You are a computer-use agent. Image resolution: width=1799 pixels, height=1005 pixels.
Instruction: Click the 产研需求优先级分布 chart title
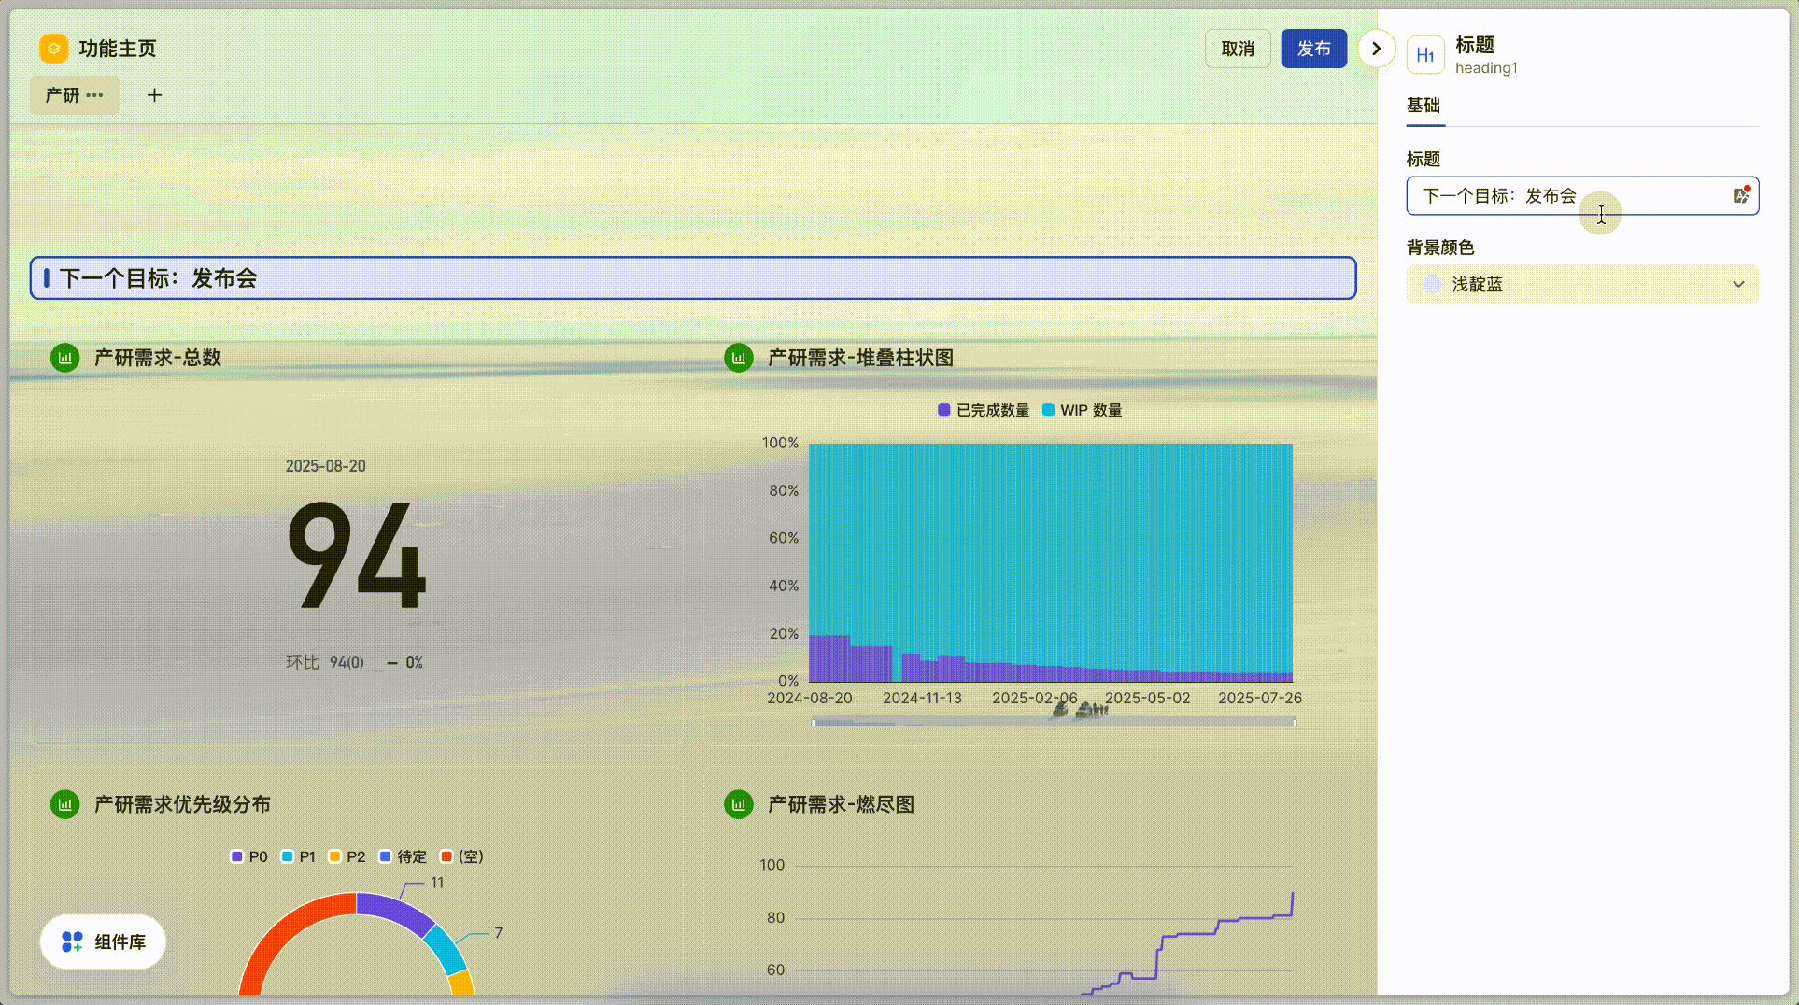[182, 804]
